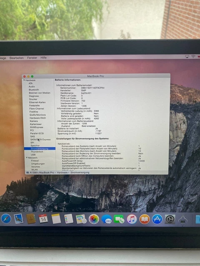Click the cycle count value 1258
The height and width of the screenshot is (266, 200).
point(84,123)
